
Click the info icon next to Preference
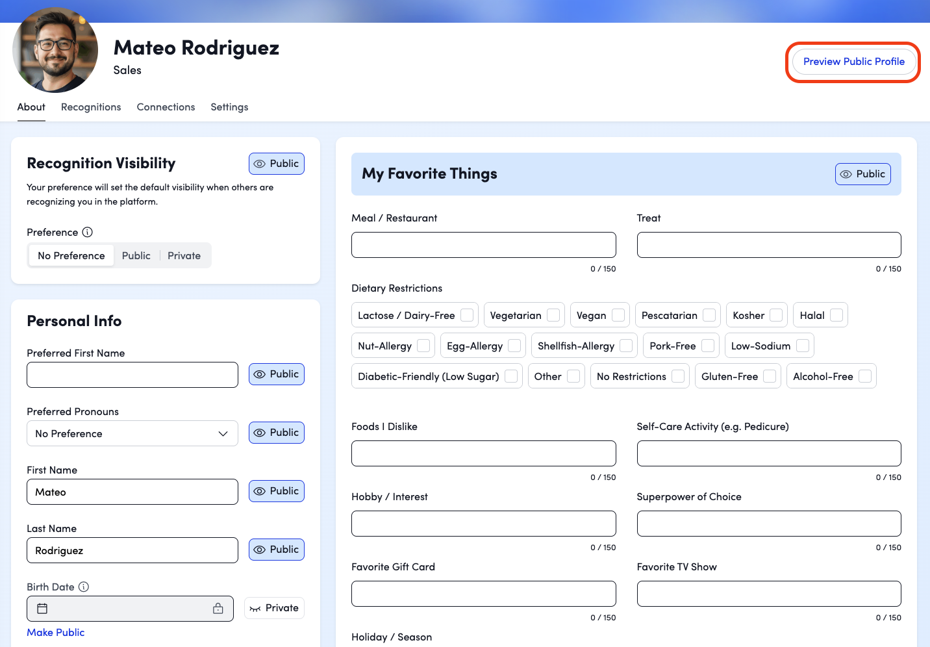point(88,233)
